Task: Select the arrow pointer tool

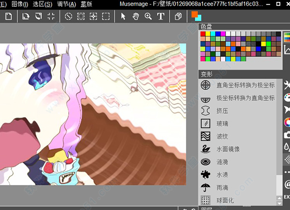Action: pos(123,16)
